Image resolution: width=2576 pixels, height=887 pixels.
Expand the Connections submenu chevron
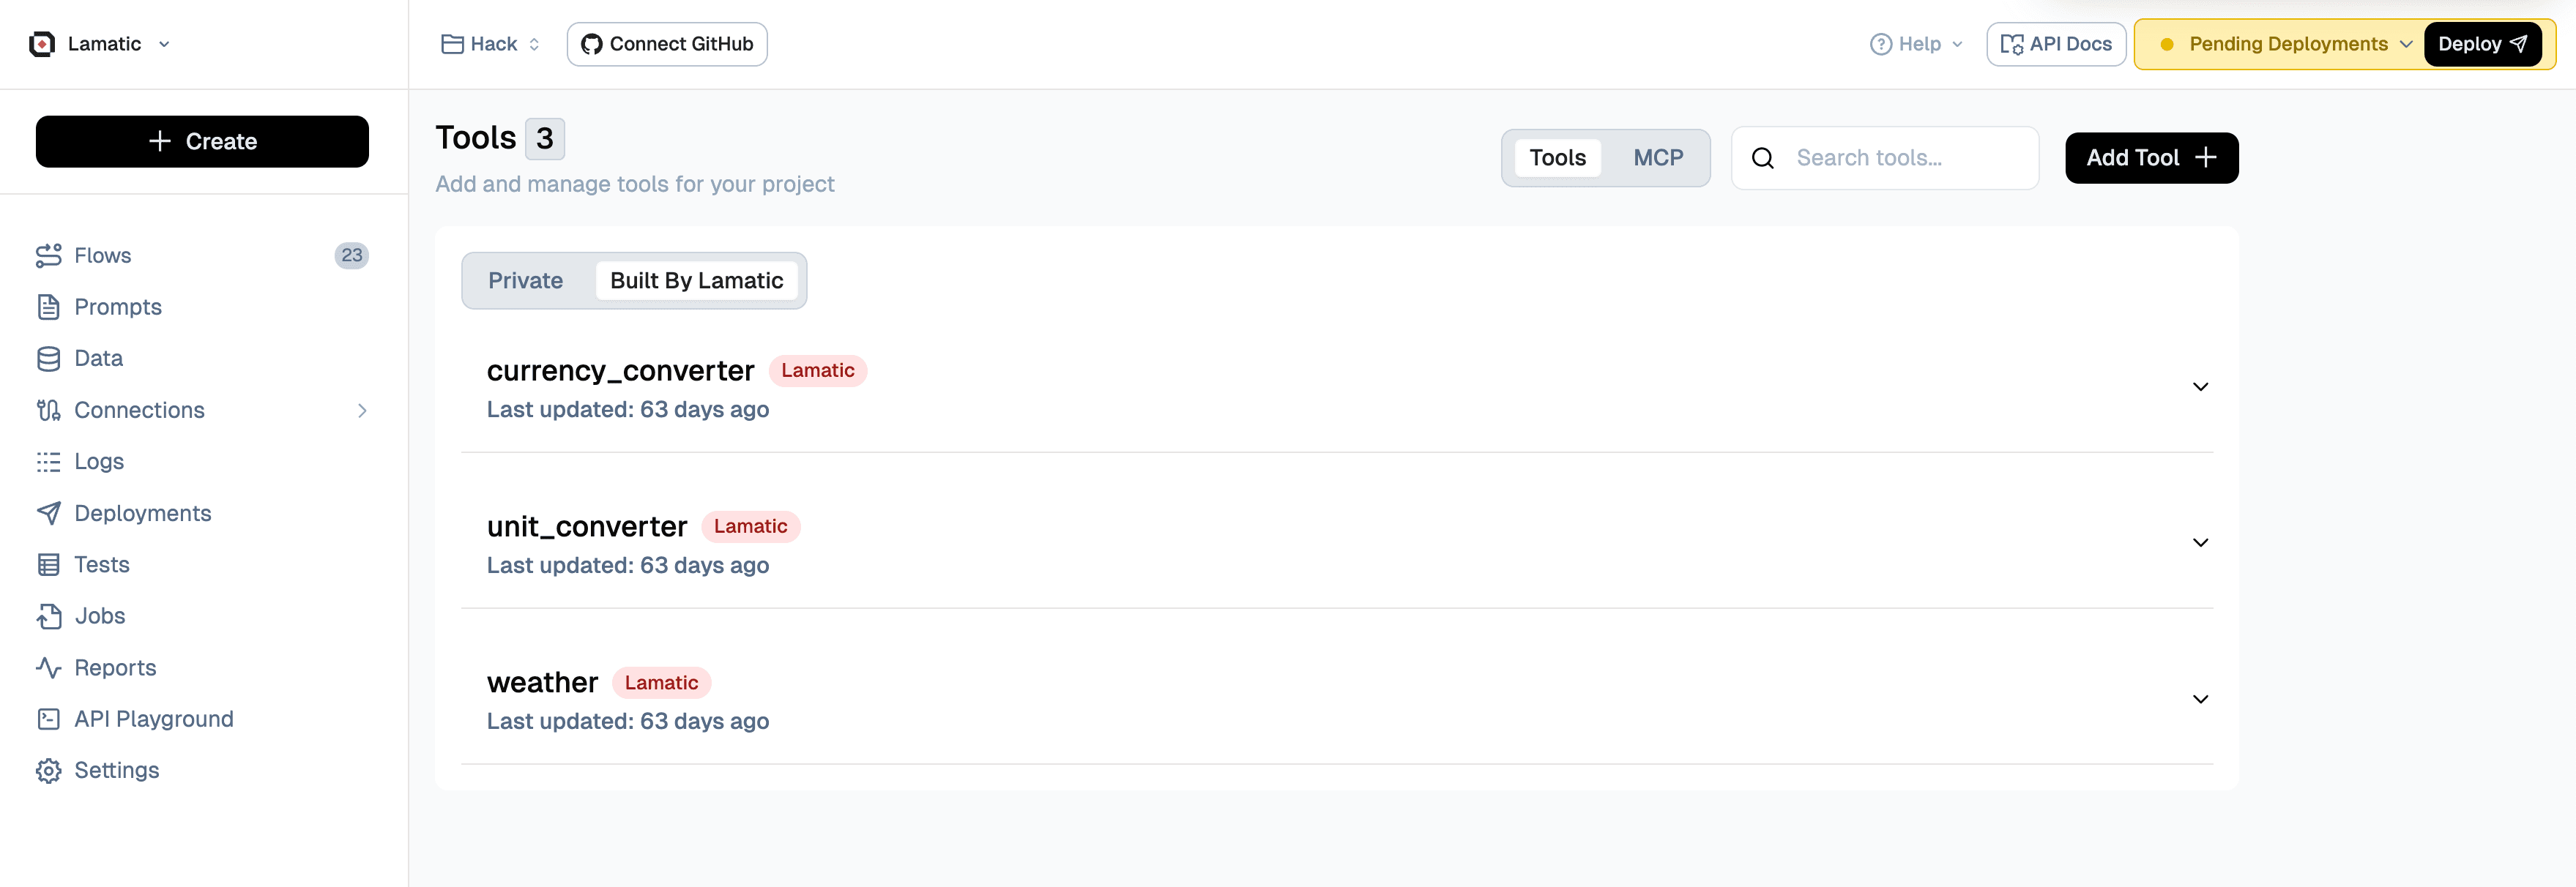[x=362, y=410]
